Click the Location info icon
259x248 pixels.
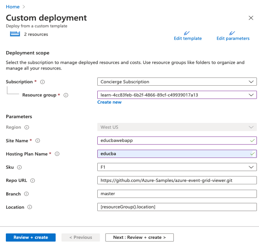30,207
